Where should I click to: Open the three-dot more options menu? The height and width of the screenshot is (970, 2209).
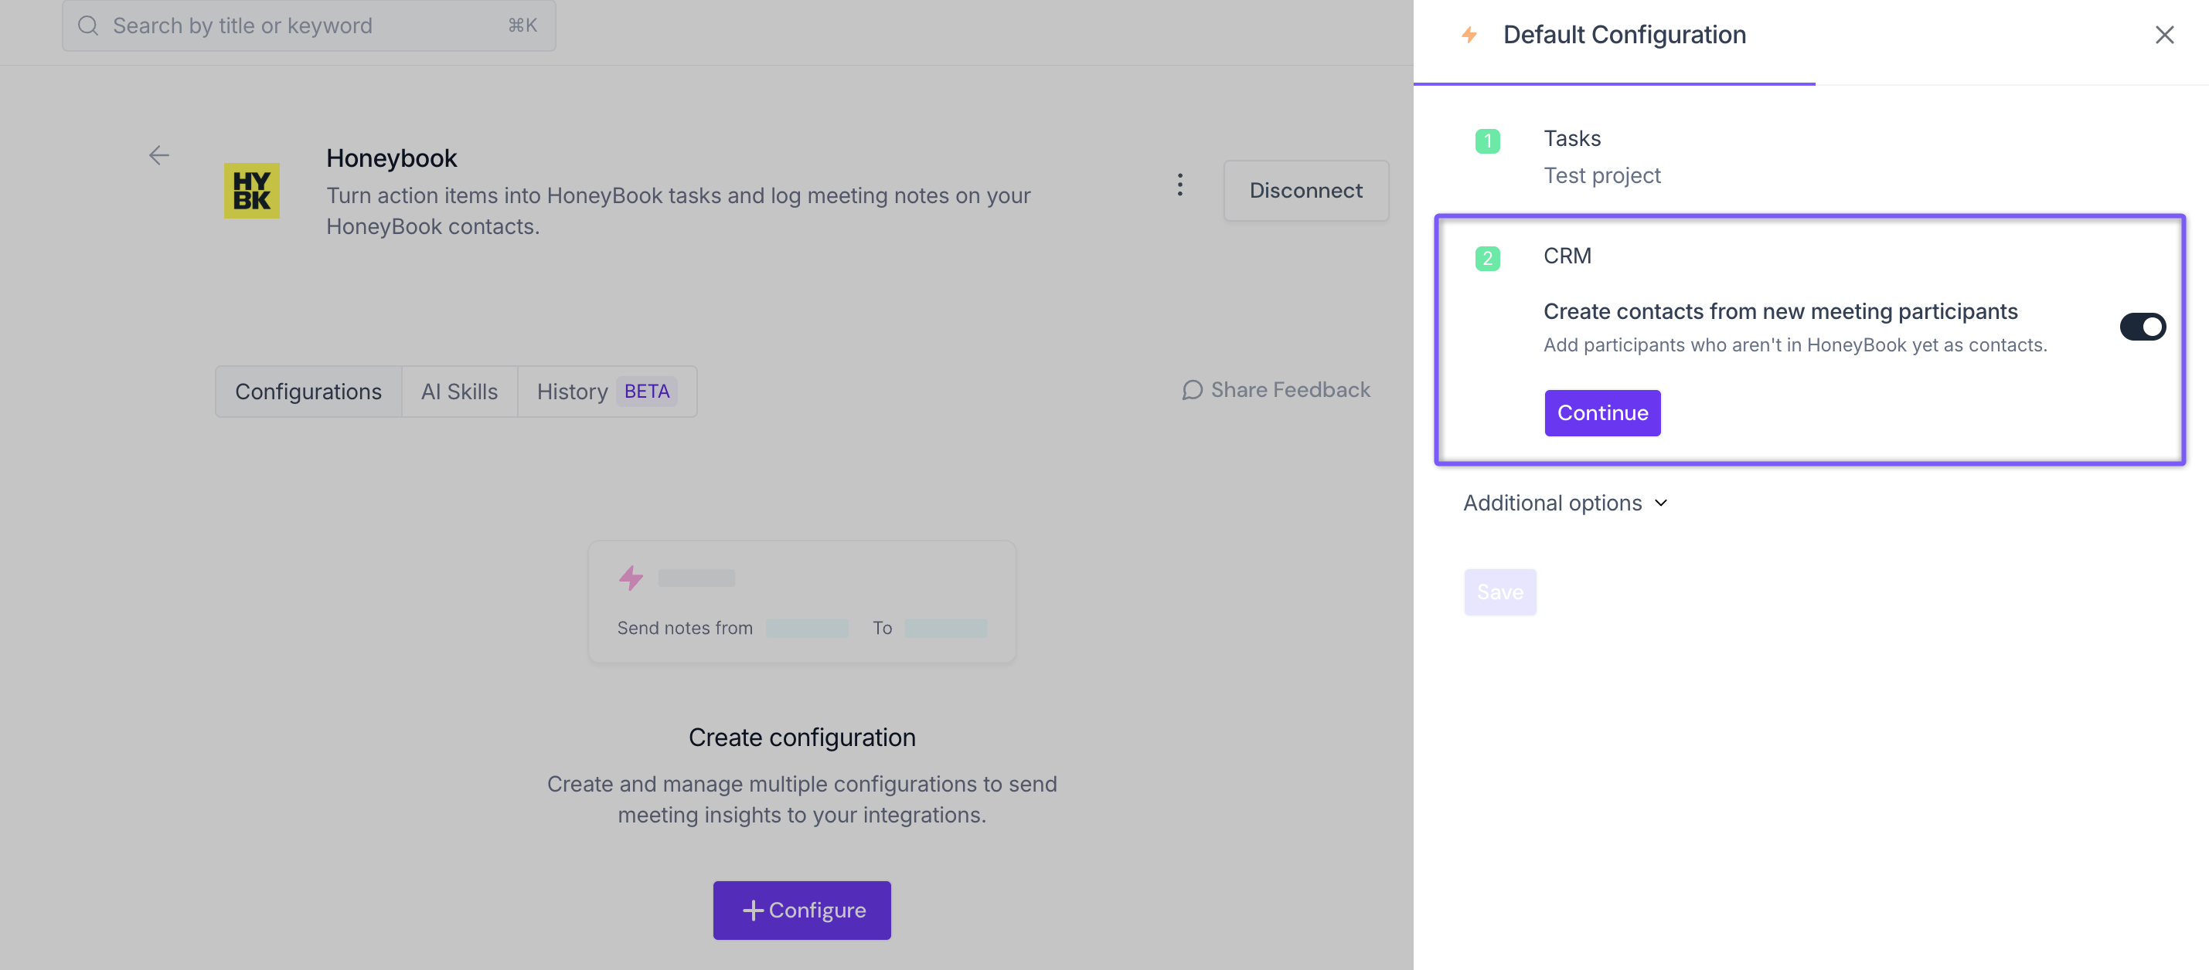click(1180, 185)
